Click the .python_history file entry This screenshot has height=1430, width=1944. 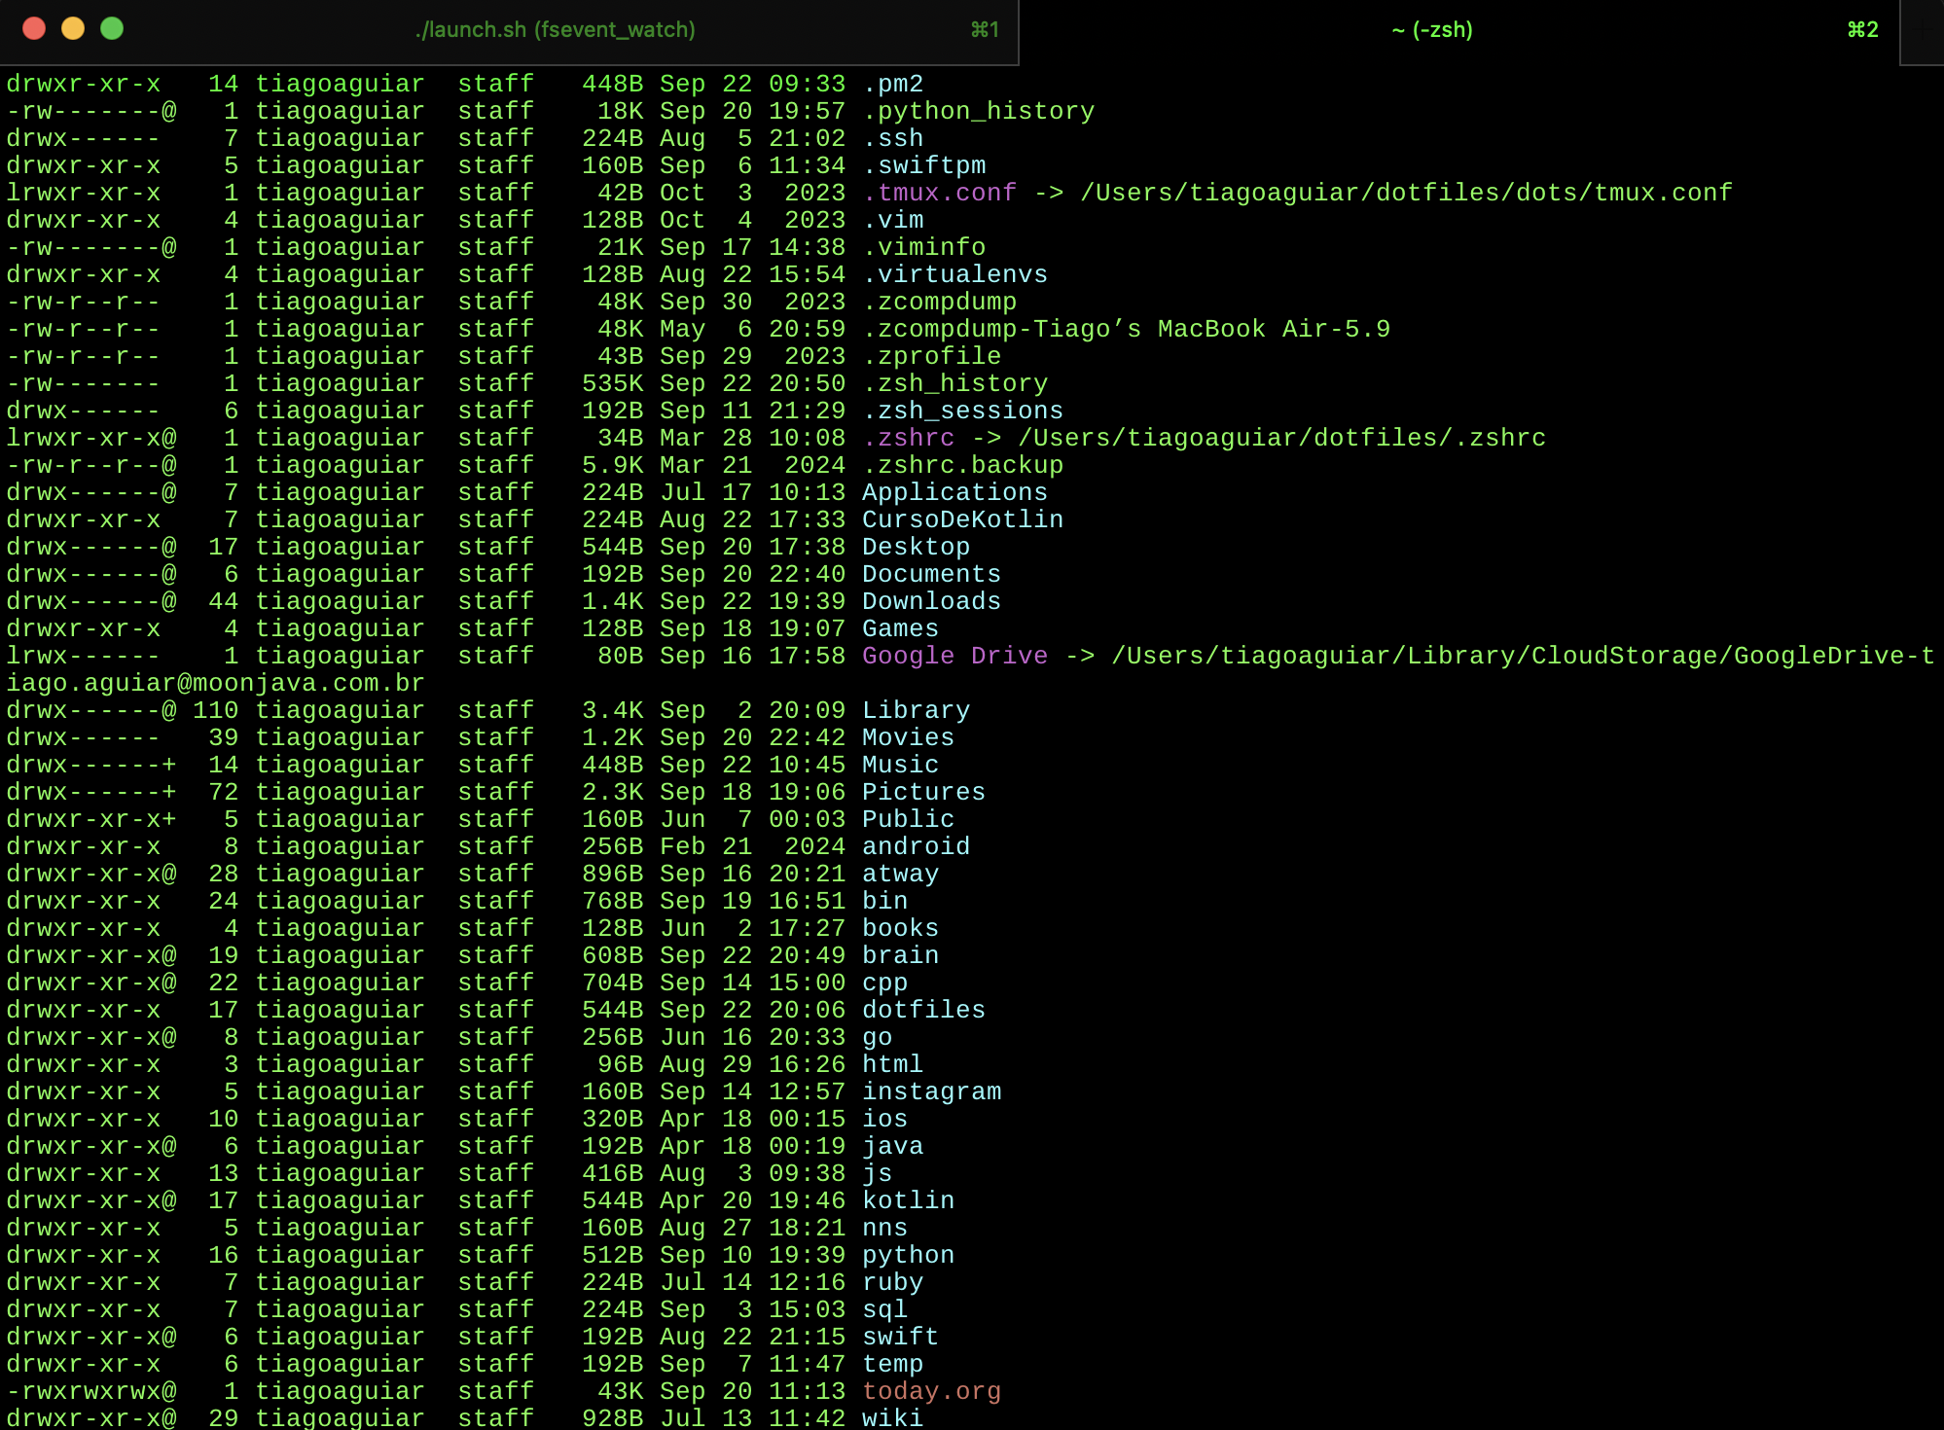(978, 111)
